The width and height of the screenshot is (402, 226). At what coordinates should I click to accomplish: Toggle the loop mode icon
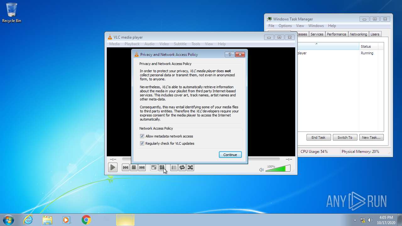182,168
